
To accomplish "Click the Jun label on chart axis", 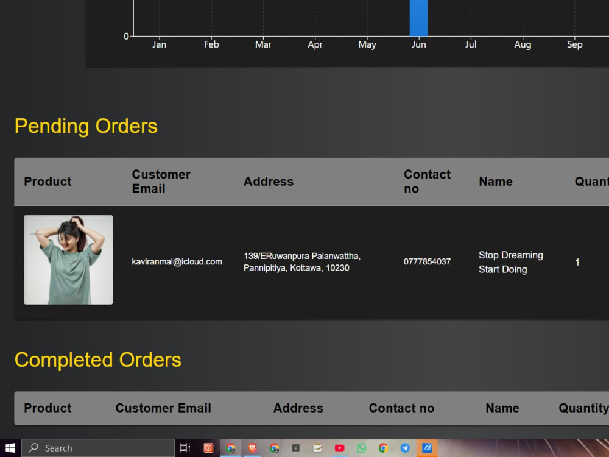I will [x=419, y=44].
